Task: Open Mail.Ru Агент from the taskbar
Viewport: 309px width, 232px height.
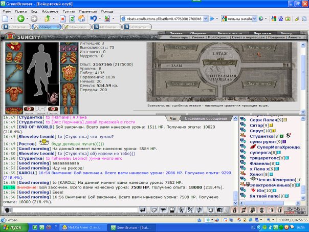Action: coord(83,227)
